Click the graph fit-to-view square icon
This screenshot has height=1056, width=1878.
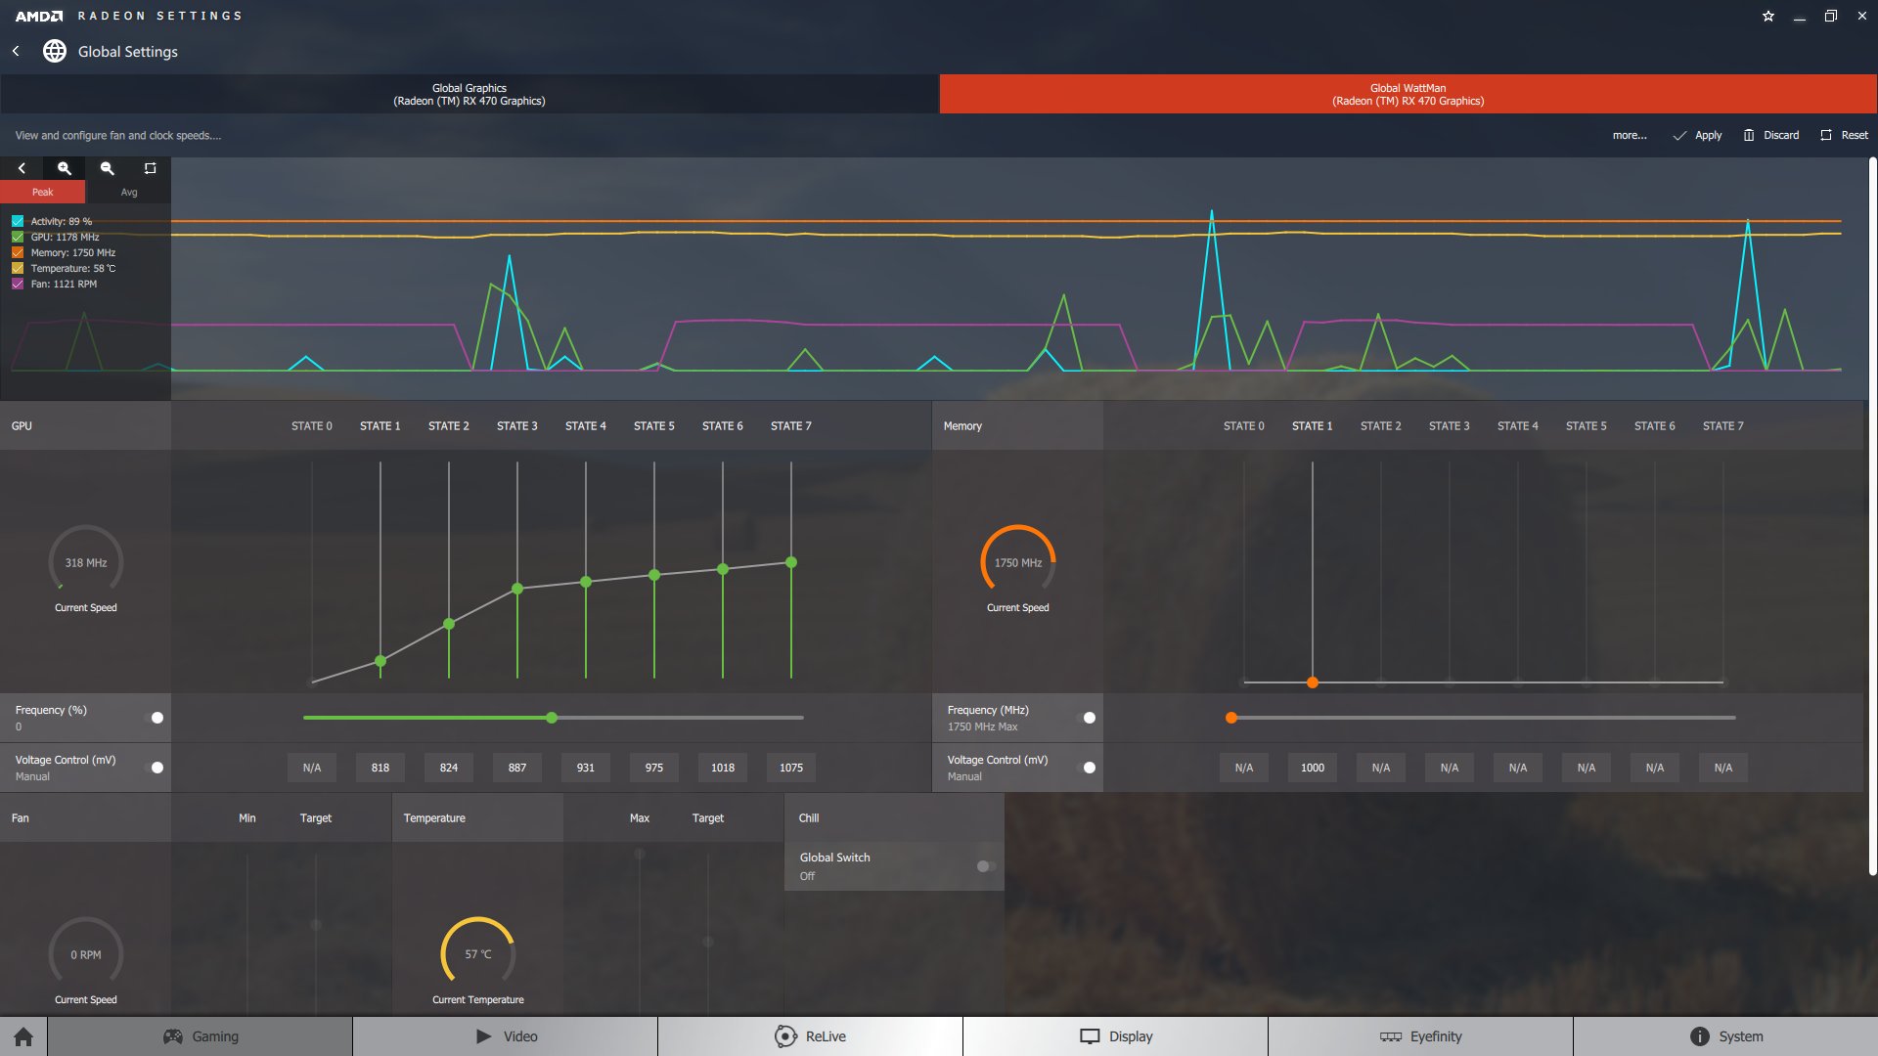tap(150, 168)
